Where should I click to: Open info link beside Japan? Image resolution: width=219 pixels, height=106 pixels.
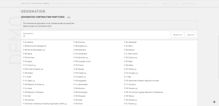coord(34,81)
